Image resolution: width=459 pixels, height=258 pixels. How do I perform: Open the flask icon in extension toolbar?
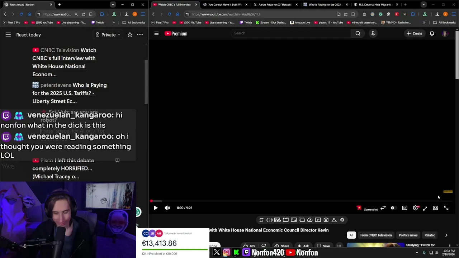pos(334,220)
